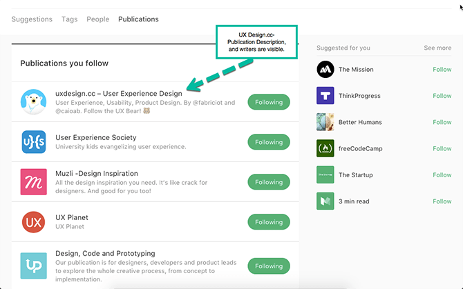Toggle the Following button for UX Planet
463x289 pixels.
point(269,222)
